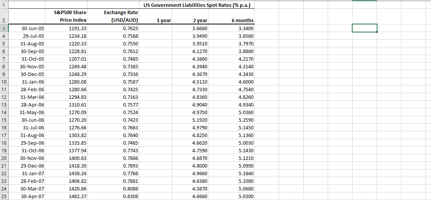
Task: Click the index value 1335.85
Action: point(66,143)
